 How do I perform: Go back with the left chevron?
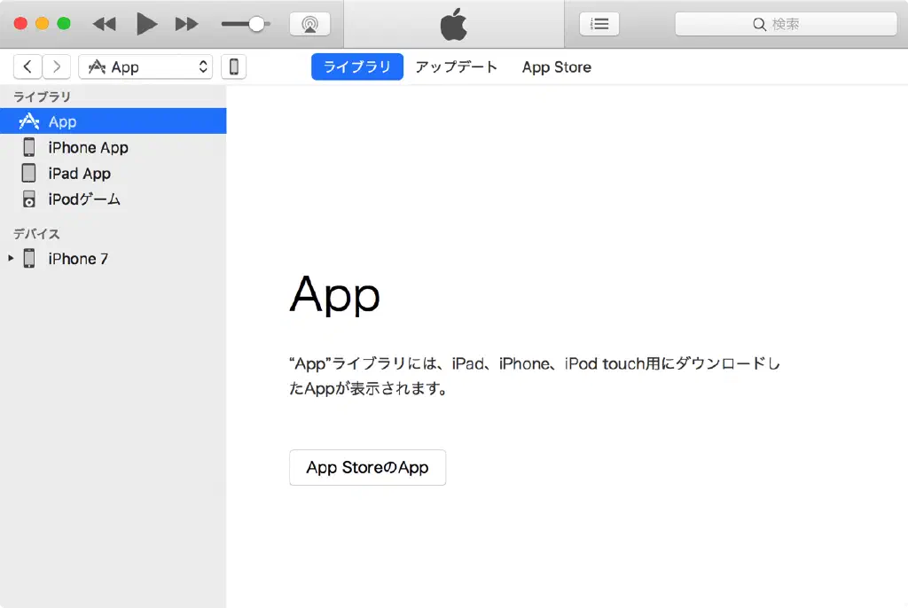[27, 66]
